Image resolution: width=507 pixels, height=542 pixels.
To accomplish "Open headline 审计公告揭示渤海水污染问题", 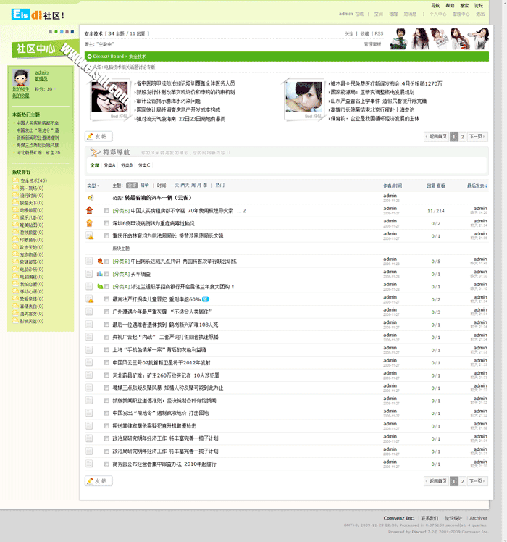I will coord(168,101).
